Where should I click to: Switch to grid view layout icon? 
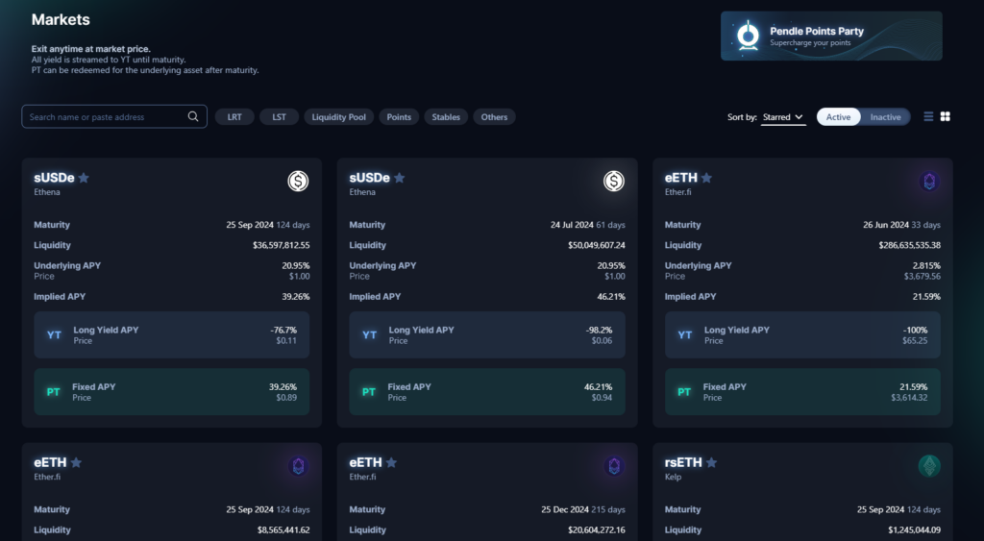pyautogui.click(x=946, y=117)
